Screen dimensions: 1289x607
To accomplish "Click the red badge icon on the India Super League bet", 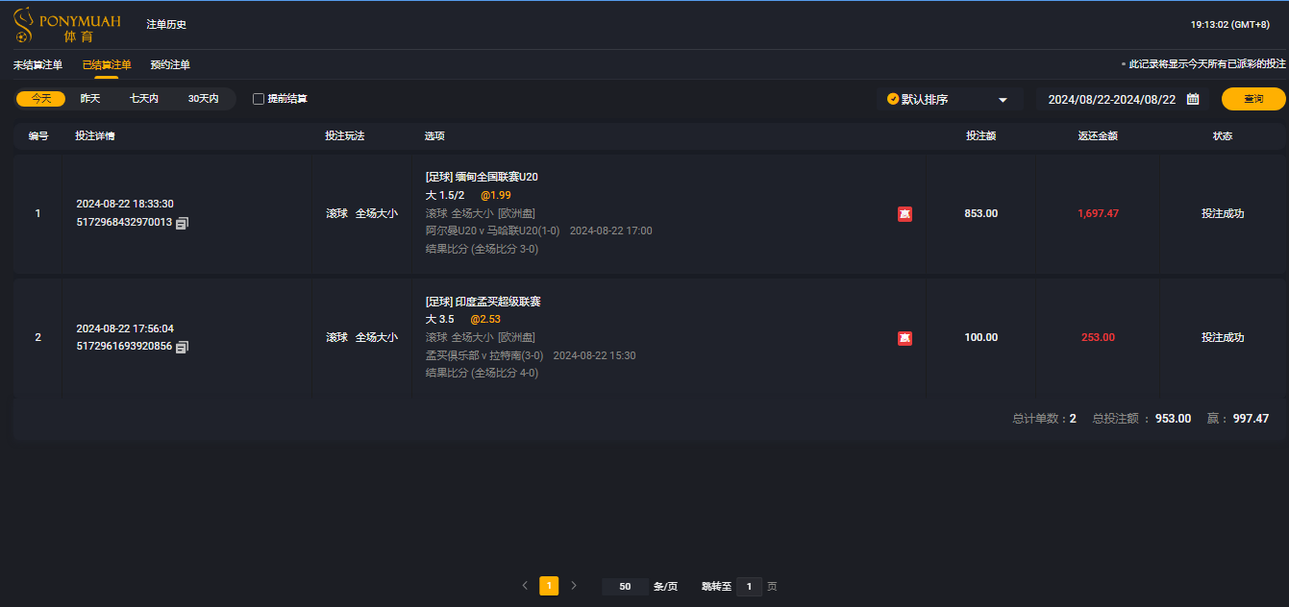I will click(904, 337).
